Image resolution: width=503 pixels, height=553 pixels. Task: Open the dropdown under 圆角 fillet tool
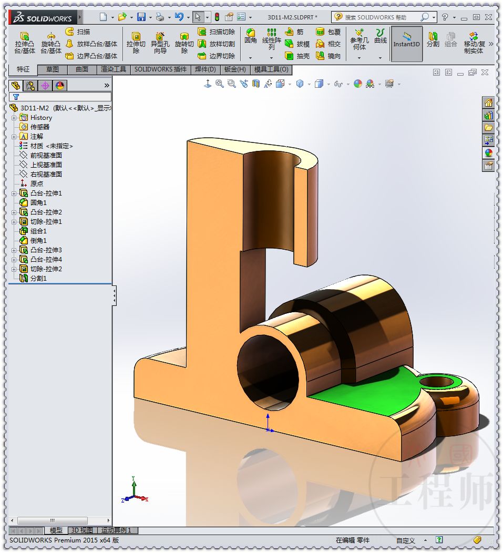250,57
